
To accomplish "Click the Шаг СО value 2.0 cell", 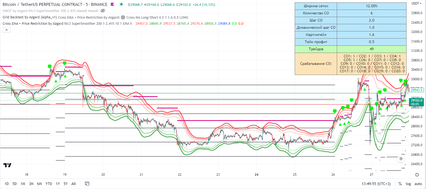I will tap(372, 20).
